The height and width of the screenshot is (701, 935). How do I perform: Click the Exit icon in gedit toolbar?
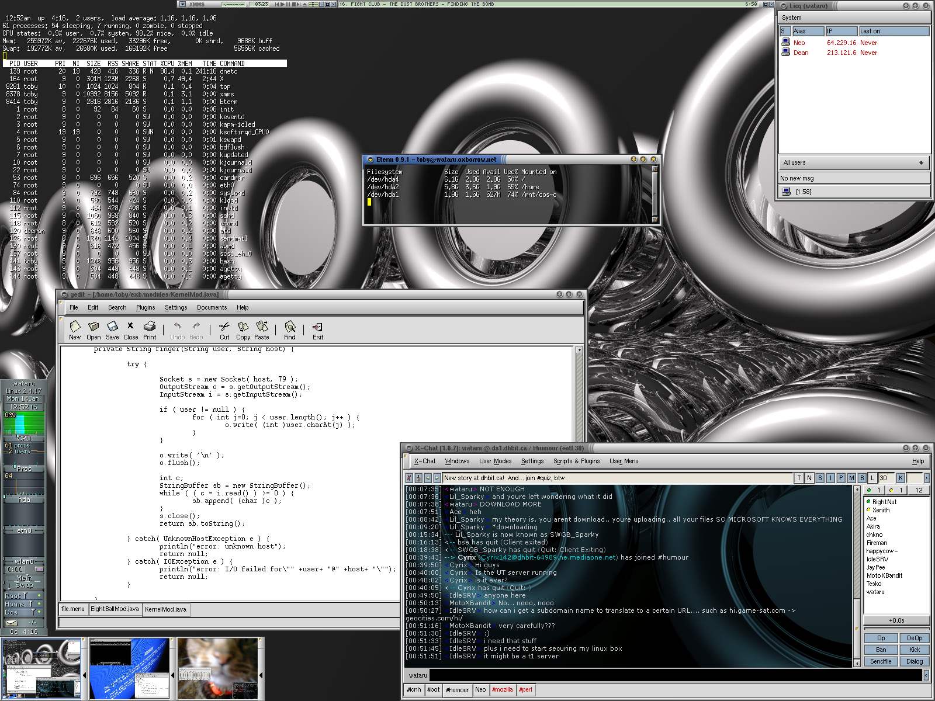[317, 327]
